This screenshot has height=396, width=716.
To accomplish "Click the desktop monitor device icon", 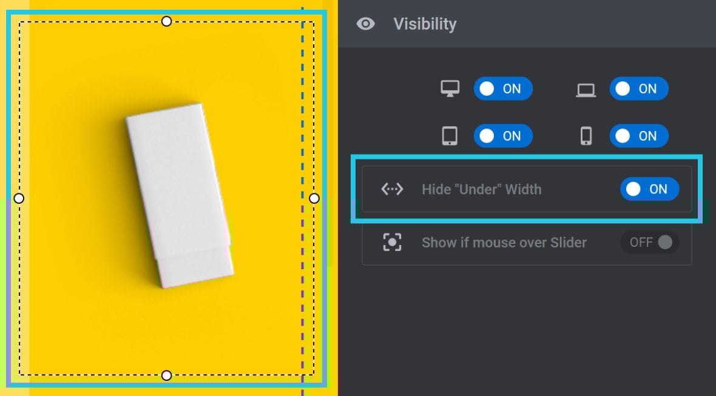I will [450, 89].
